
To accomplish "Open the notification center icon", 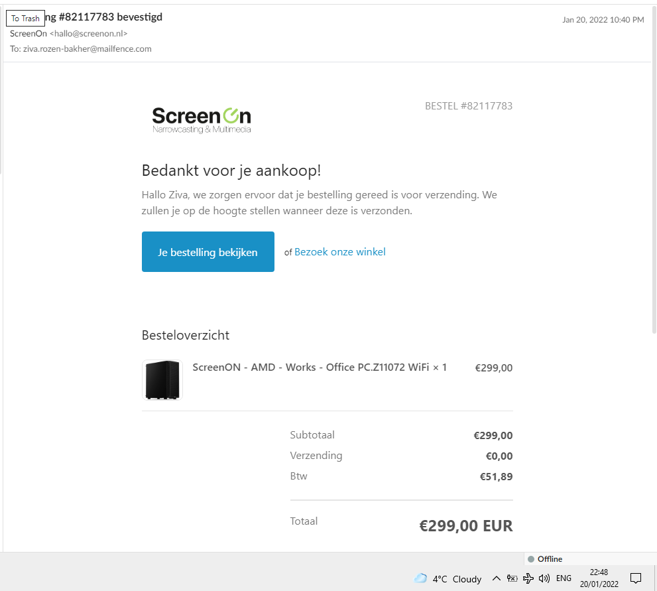I will pyautogui.click(x=636, y=578).
